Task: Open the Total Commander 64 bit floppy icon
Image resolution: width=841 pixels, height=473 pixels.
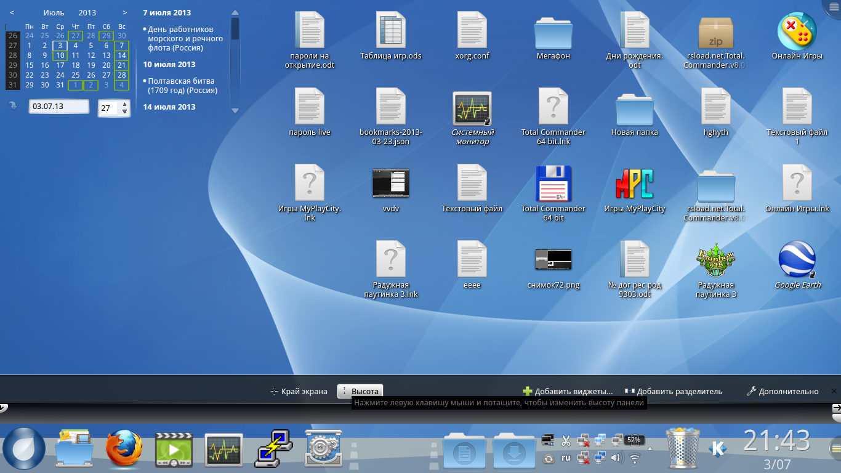Action: pyautogui.click(x=553, y=184)
